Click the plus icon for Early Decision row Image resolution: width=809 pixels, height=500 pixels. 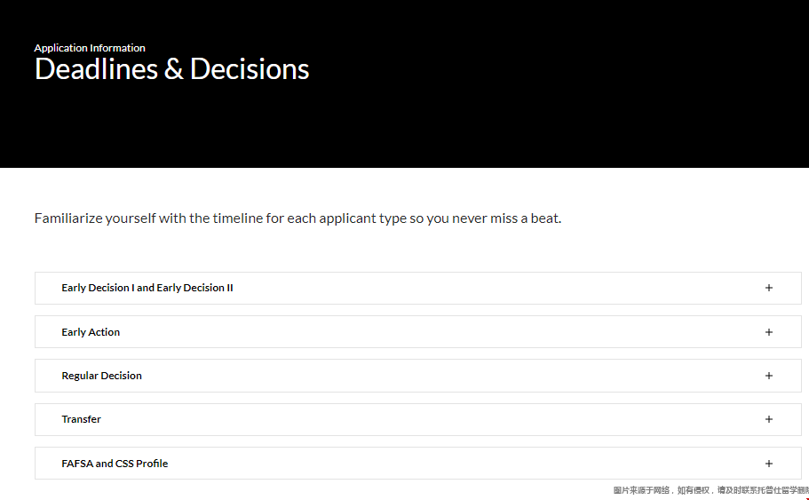tap(769, 288)
